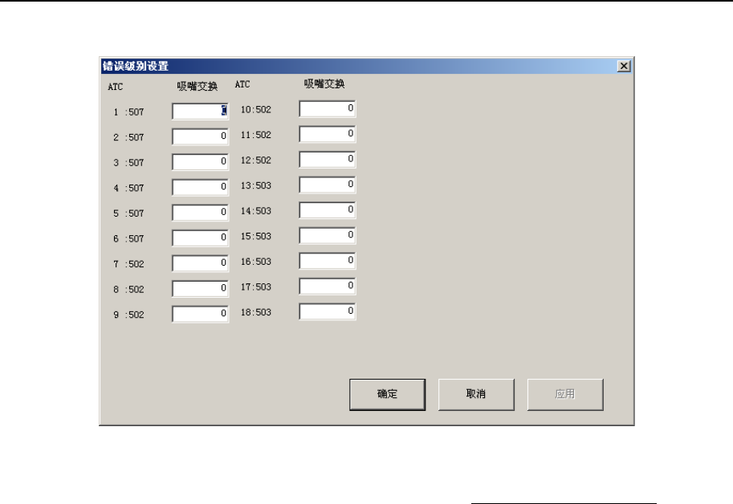Focus the input field for ATC 17:503

point(328,286)
